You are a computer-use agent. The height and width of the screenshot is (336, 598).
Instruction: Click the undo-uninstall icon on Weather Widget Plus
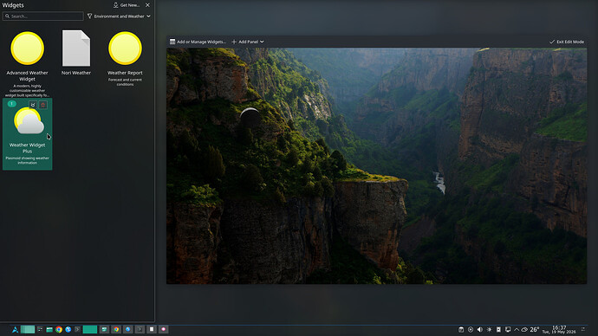point(33,105)
